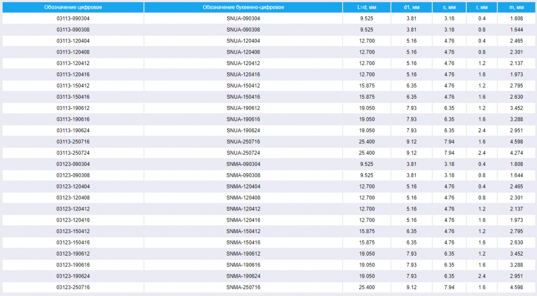Click the "s, мм" column header
The width and height of the screenshot is (537, 296).
click(x=449, y=7)
